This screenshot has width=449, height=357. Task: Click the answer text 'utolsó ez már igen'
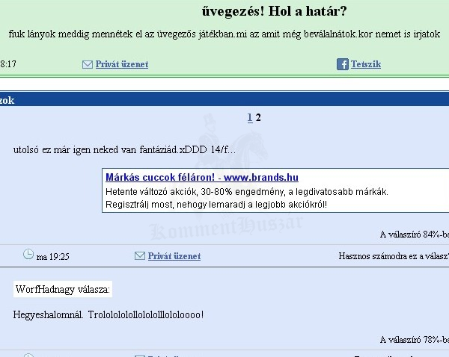(124, 150)
